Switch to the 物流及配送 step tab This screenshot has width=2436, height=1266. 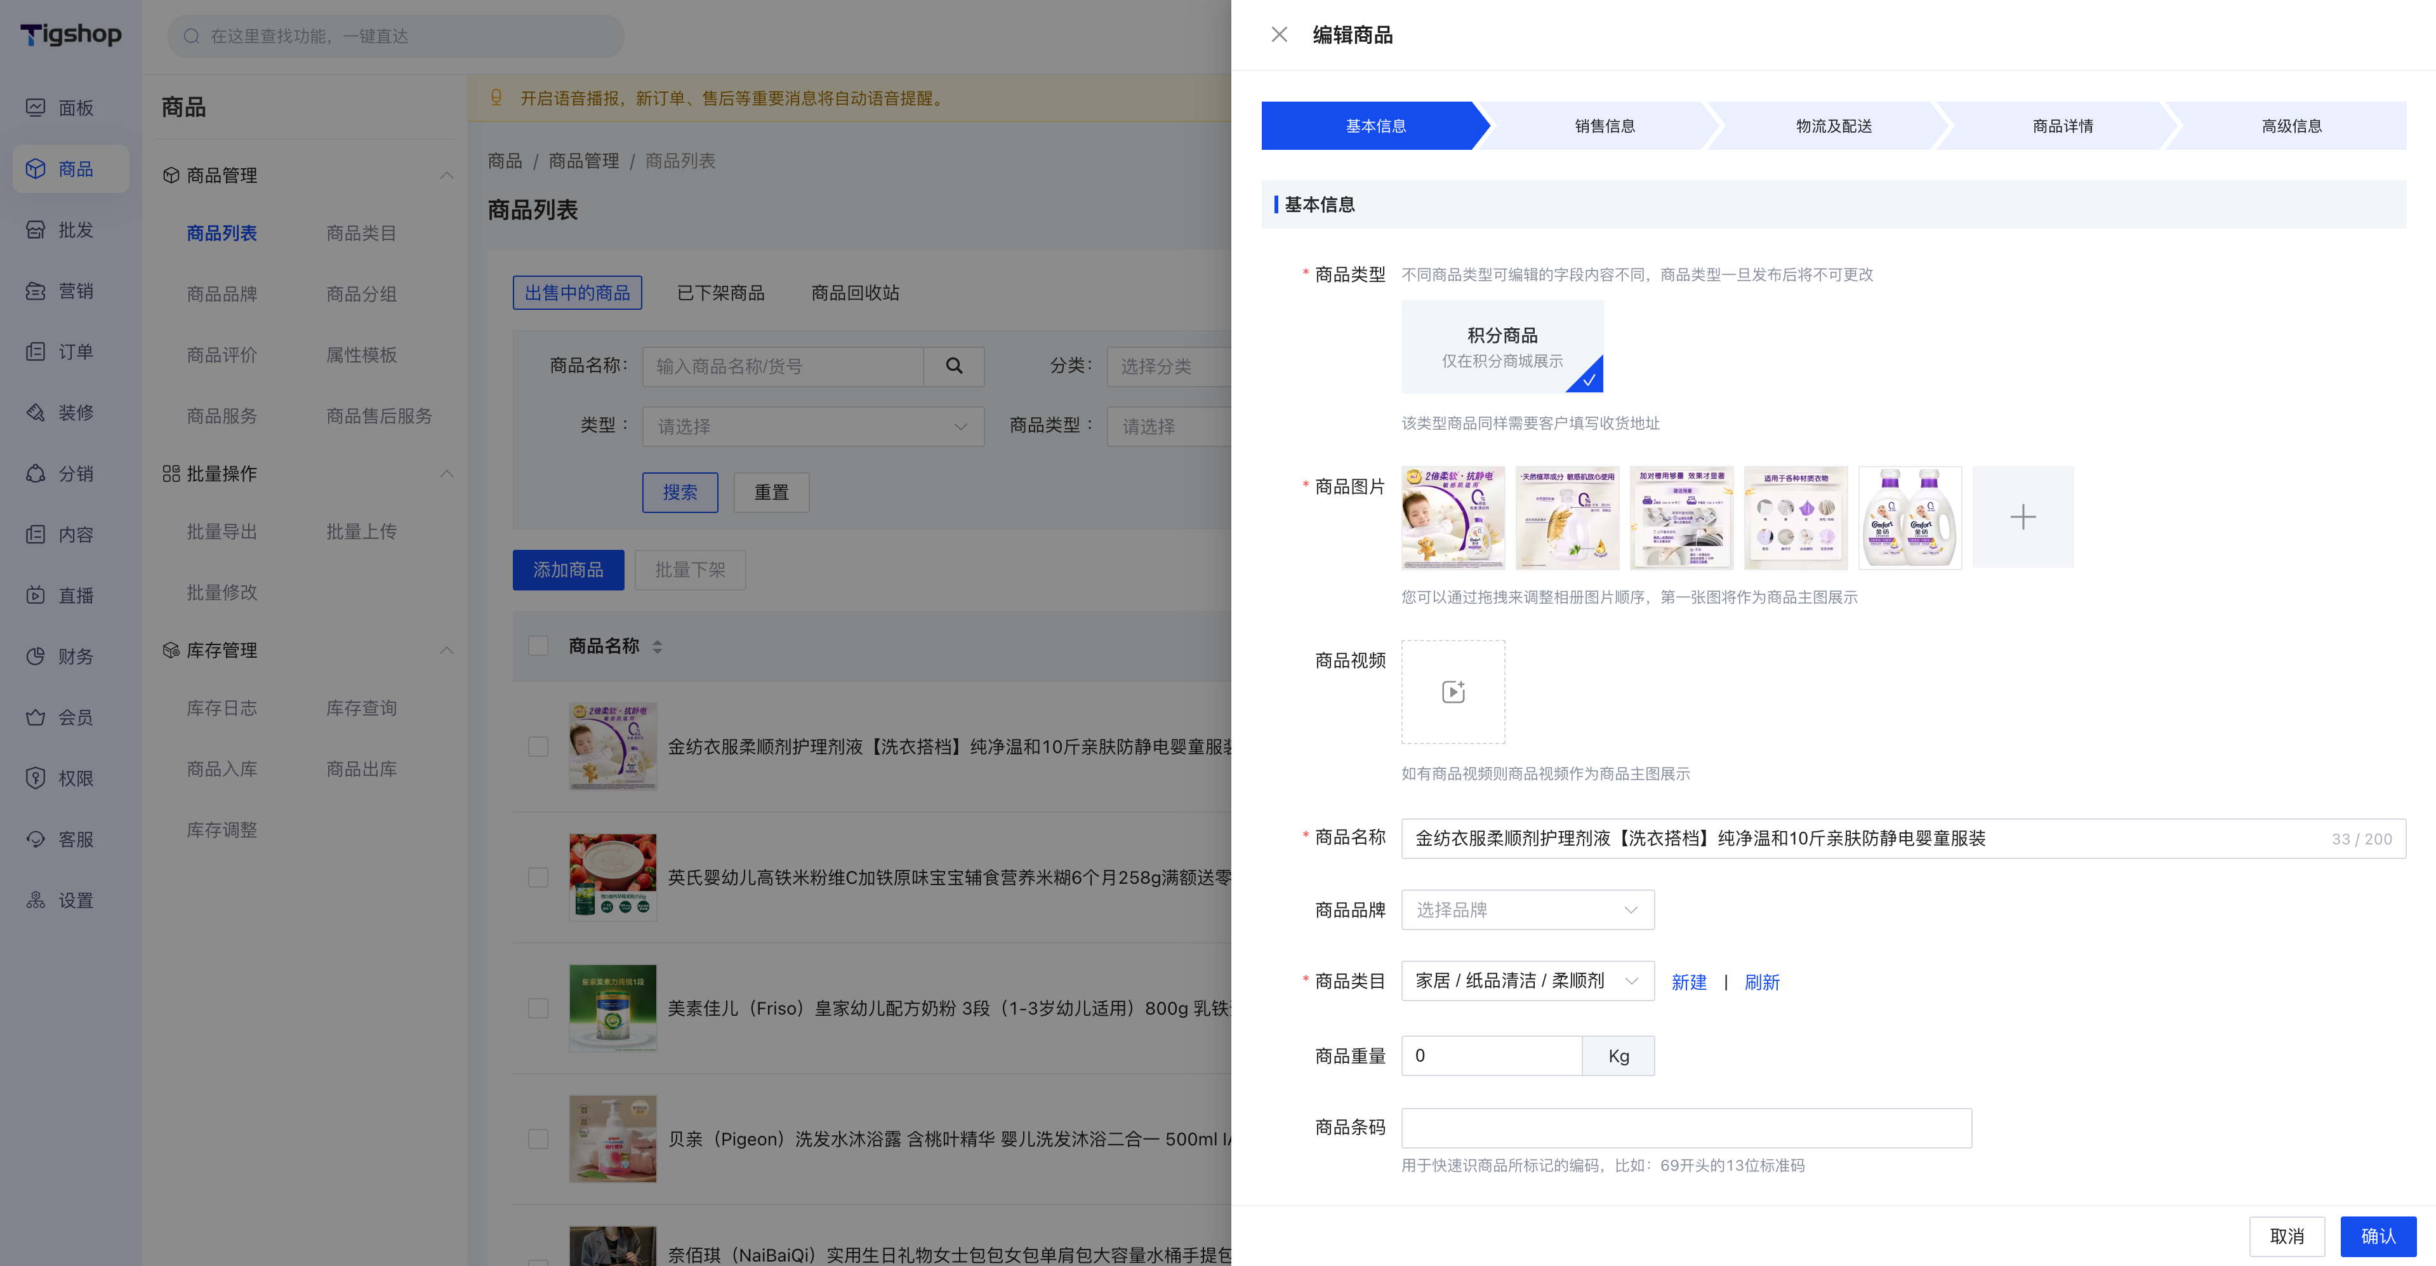[1834, 126]
